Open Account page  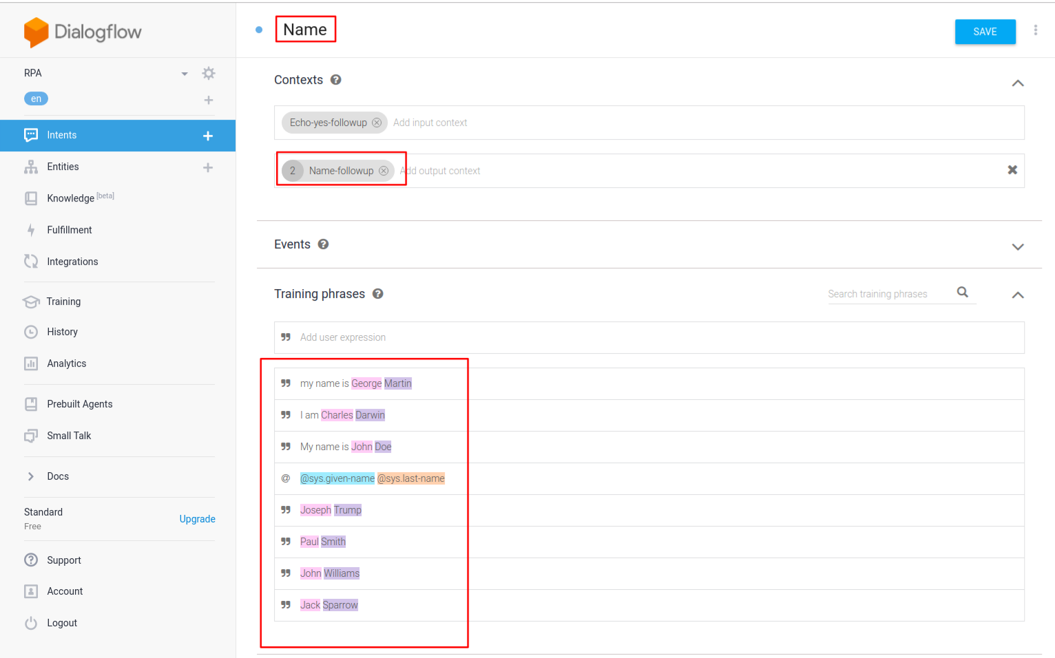coord(65,591)
